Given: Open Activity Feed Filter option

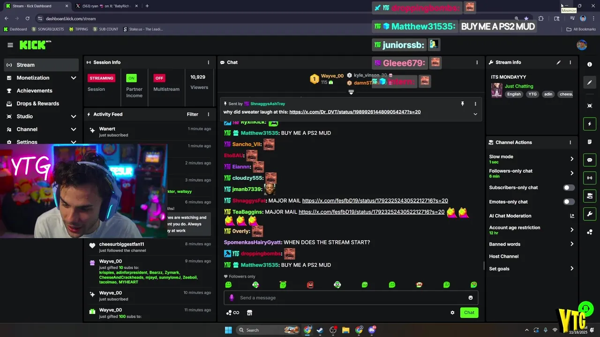Looking at the screenshot, I should 192,114.
